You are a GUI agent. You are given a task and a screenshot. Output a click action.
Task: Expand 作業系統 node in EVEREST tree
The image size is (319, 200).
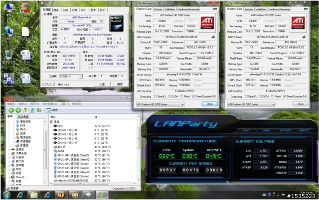(9, 154)
